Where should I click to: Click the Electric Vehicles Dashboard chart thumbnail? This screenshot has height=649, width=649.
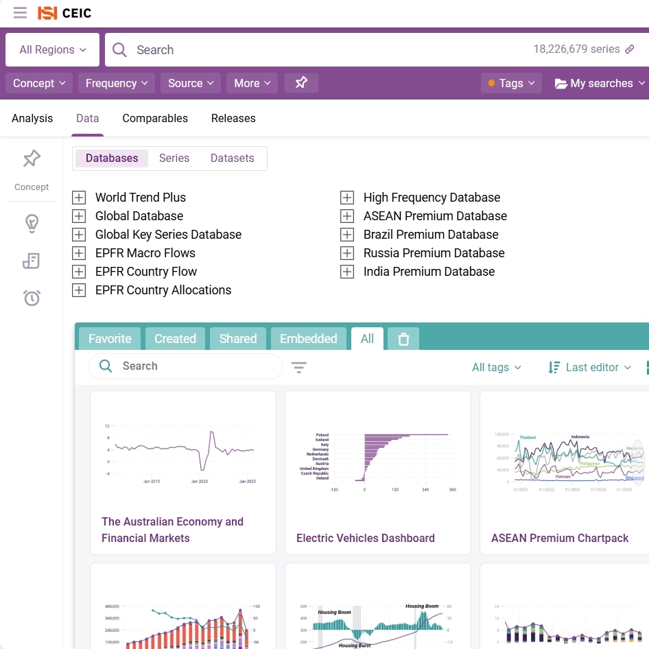[377, 456]
